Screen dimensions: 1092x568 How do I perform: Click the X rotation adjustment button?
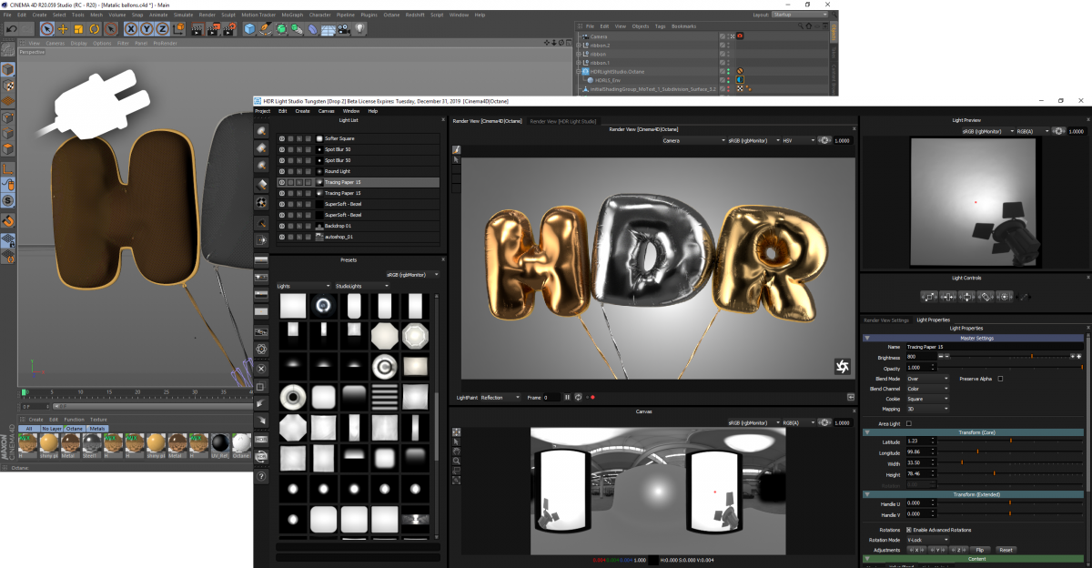916,550
